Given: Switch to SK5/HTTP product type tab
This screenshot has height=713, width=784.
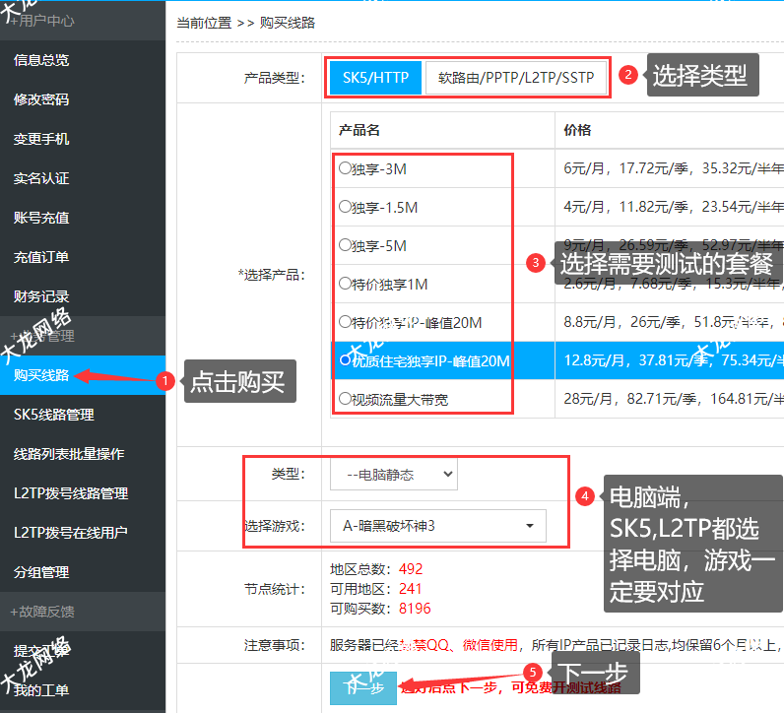Looking at the screenshot, I should tap(375, 77).
